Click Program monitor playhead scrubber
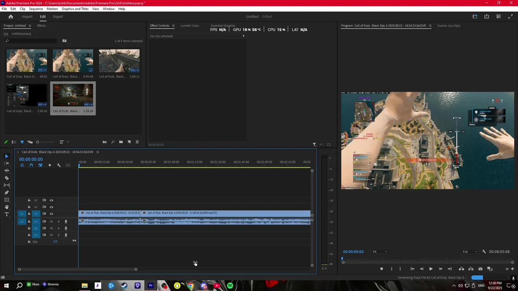The image size is (518, 291). click(342, 259)
